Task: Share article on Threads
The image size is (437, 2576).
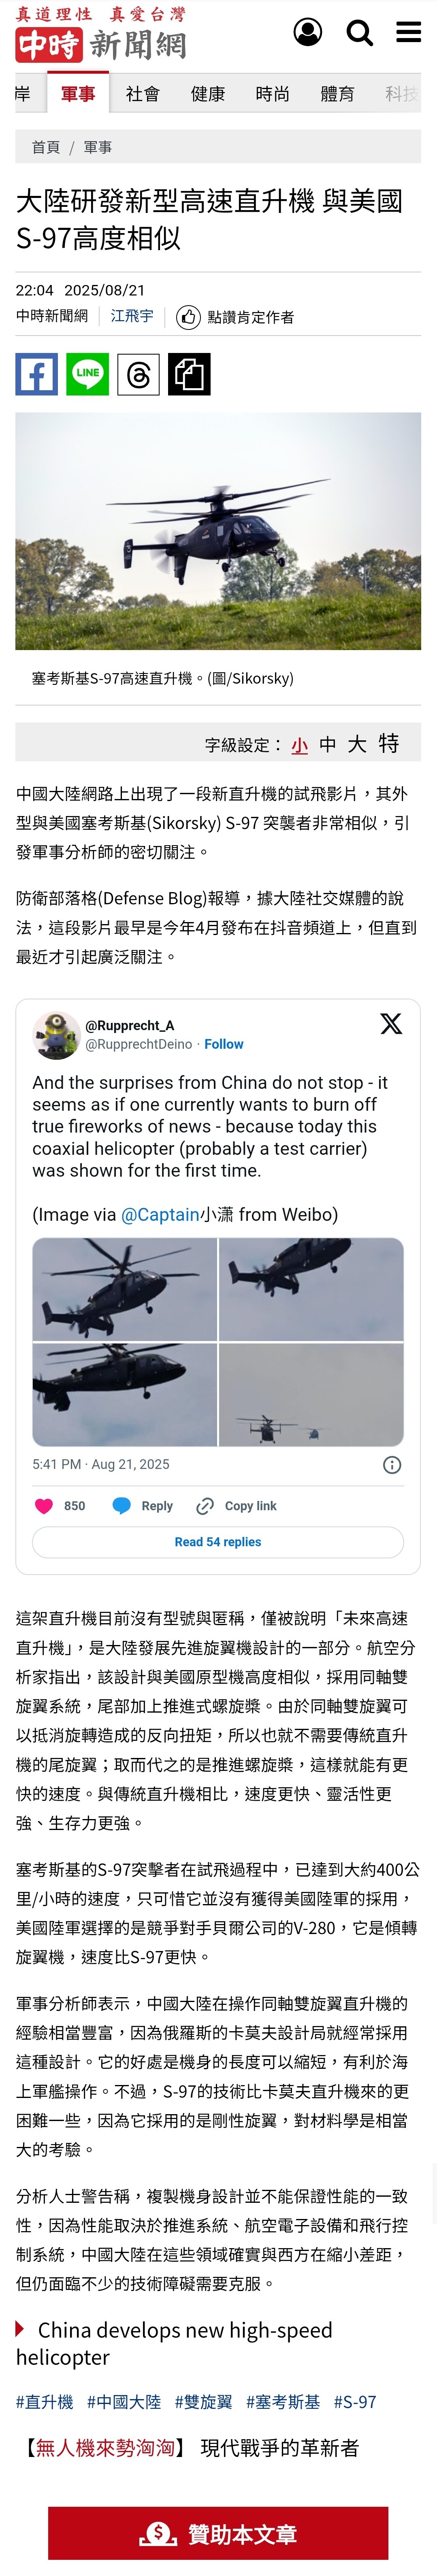Action: click(138, 374)
